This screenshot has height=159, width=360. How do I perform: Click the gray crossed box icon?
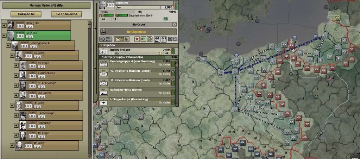click(x=170, y=39)
